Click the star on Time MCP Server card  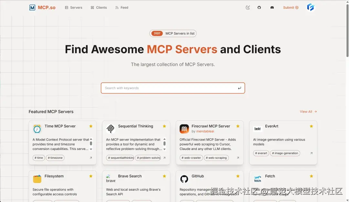pyautogui.click(x=91, y=126)
